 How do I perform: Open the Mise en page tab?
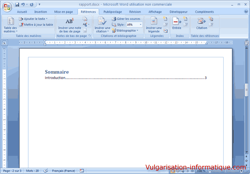click(64, 12)
